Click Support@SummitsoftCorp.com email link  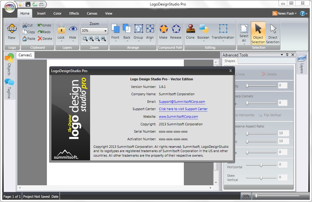(x=182, y=102)
